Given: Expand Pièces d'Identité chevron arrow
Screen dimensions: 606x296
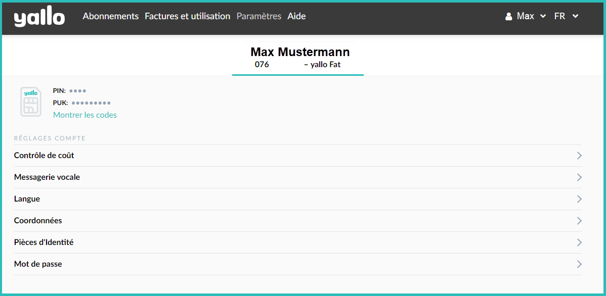Looking at the screenshot, I should pos(579,242).
